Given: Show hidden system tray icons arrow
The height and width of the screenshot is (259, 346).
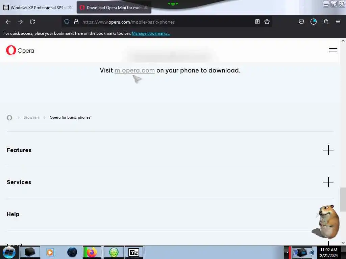Looking at the screenshot, I should (x=287, y=253).
